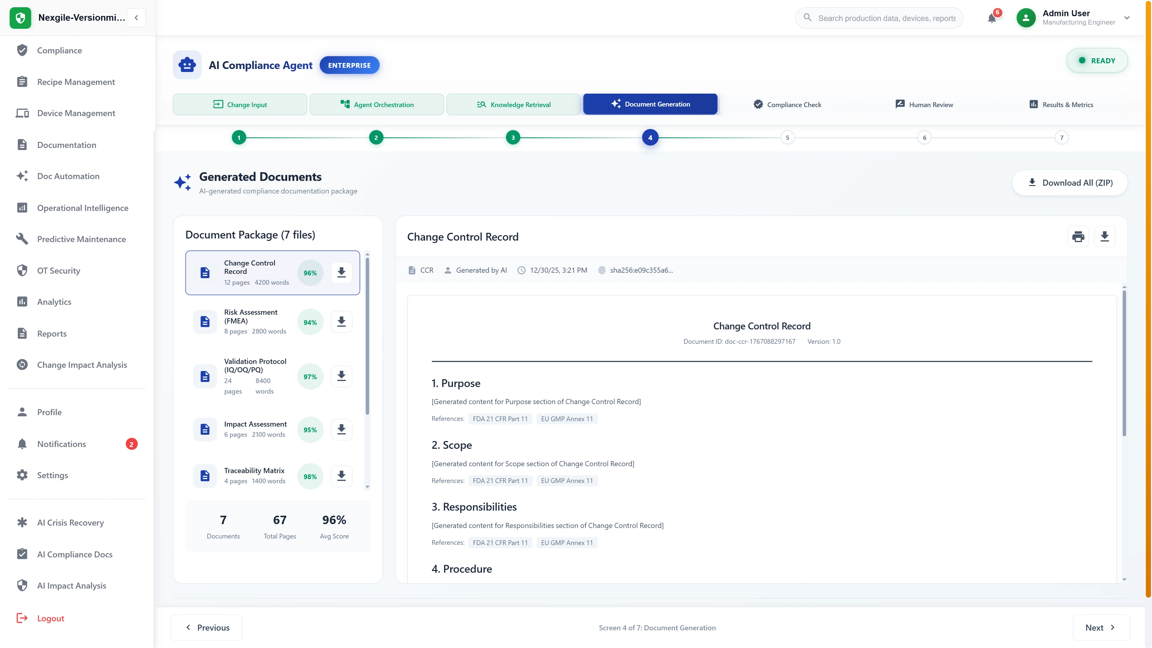Click the production data search field
The height and width of the screenshot is (648, 1152).
tap(878, 18)
